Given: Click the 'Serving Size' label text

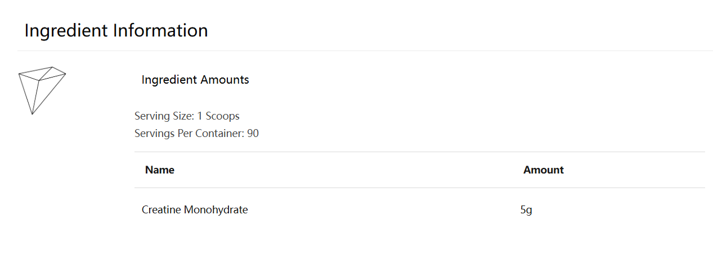Looking at the screenshot, I should coord(164,116).
